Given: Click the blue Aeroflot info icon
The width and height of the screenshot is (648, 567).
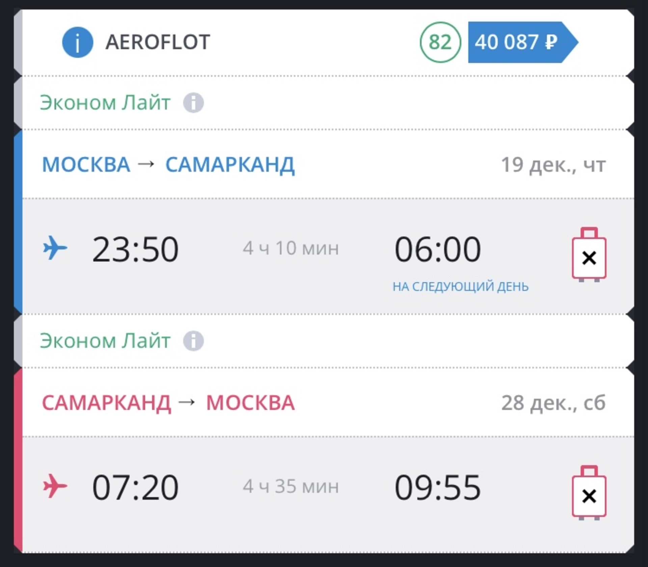Looking at the screenshot, I should click(x=77, y=42).
